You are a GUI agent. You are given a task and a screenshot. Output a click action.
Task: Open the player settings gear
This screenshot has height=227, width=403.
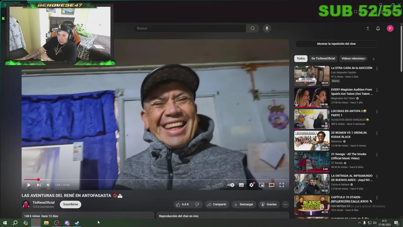point(251,185)
